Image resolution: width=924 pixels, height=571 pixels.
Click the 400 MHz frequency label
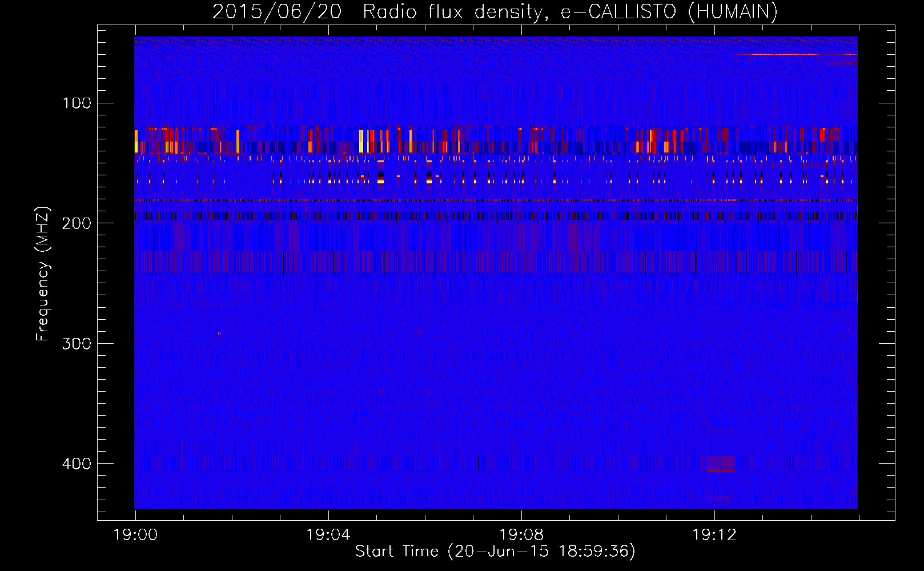pyautogui.click(x=77, y=463)
